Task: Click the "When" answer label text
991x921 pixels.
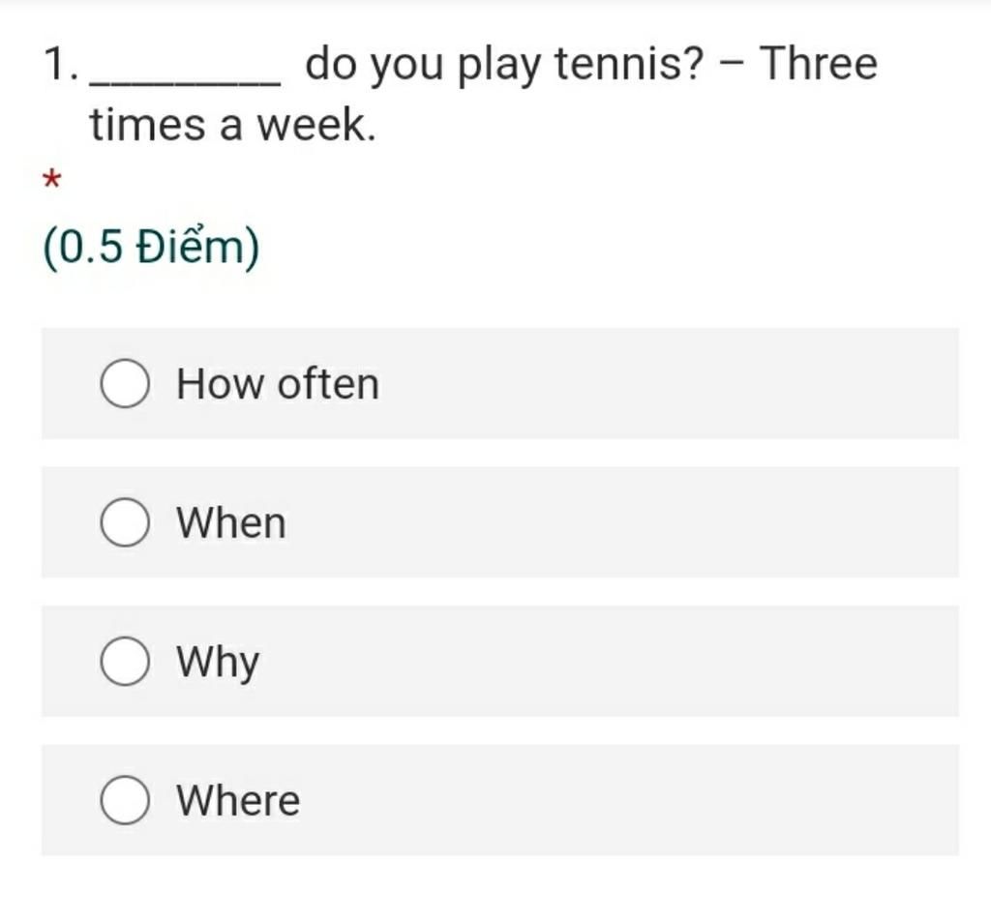Action: pos(231,522)
